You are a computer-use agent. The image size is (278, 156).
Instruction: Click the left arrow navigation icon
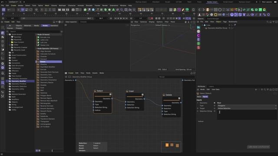click(199, 10)
